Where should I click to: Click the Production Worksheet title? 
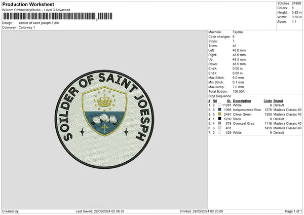tap(28, 4)
